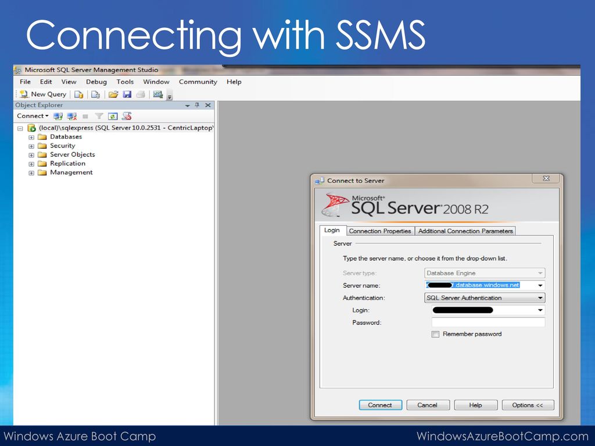Select the Databases tree label
The height and width of the screenshot is (446, 595).
(x=66, y=136)
